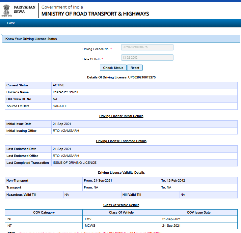241x233 pixels.
Task: Open the Home menu item
Action: (11, 23)
